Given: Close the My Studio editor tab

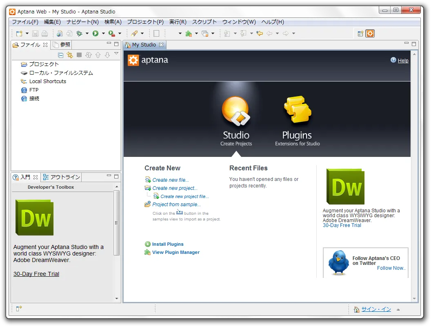Looking at the screenshot, I should 161,45.
